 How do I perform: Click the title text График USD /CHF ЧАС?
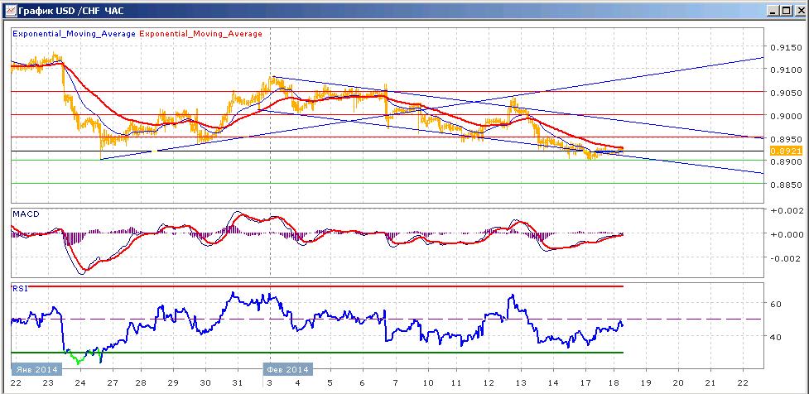[x=70, y=10]
